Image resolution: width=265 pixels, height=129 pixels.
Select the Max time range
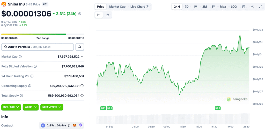223,7
